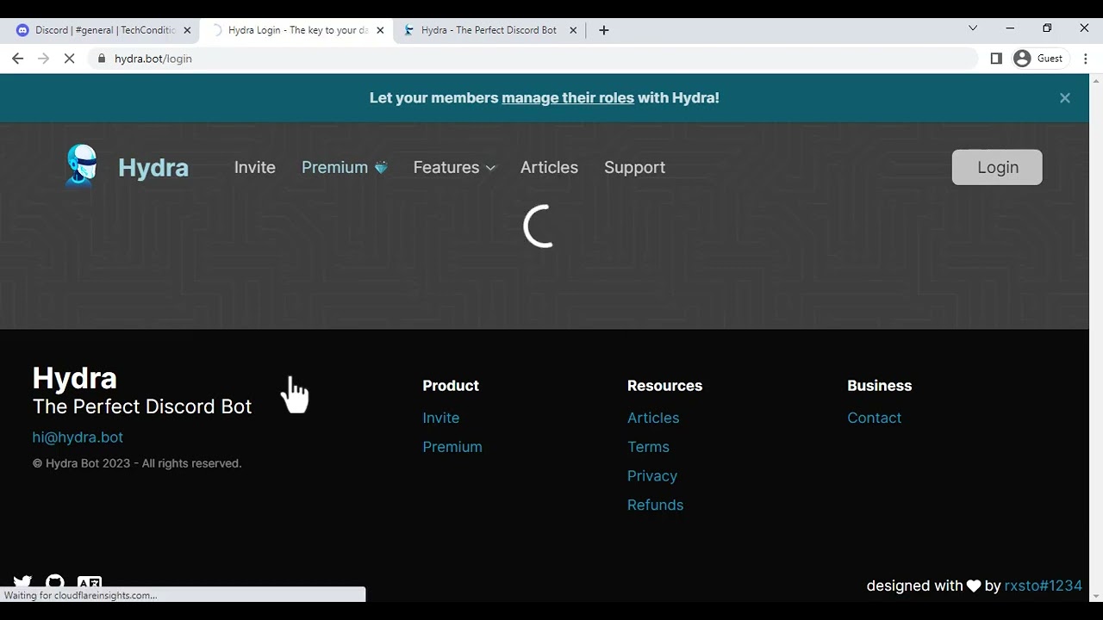
Task: Open Invite link under Product
Action: coord(440,418)
